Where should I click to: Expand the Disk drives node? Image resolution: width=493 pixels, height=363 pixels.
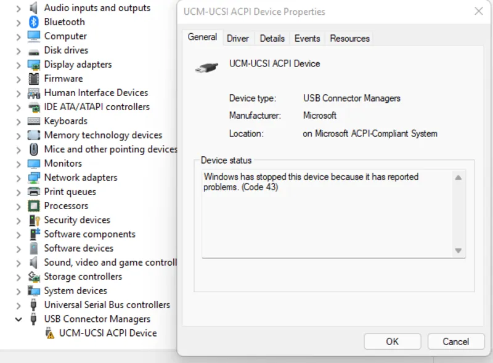(18, 50)
